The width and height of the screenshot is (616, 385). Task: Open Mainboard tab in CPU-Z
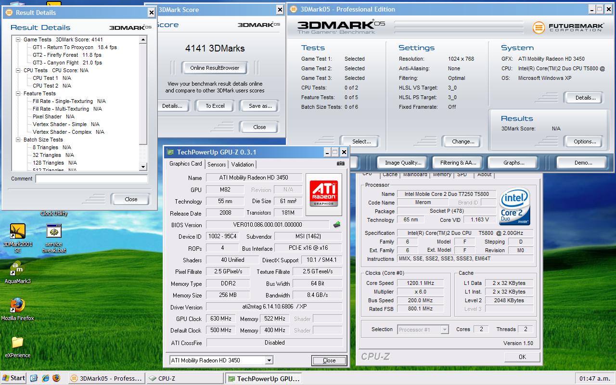click(415, 175)
